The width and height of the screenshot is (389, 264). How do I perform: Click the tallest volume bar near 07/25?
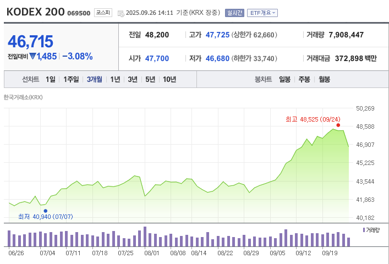[x=145, y=237]
